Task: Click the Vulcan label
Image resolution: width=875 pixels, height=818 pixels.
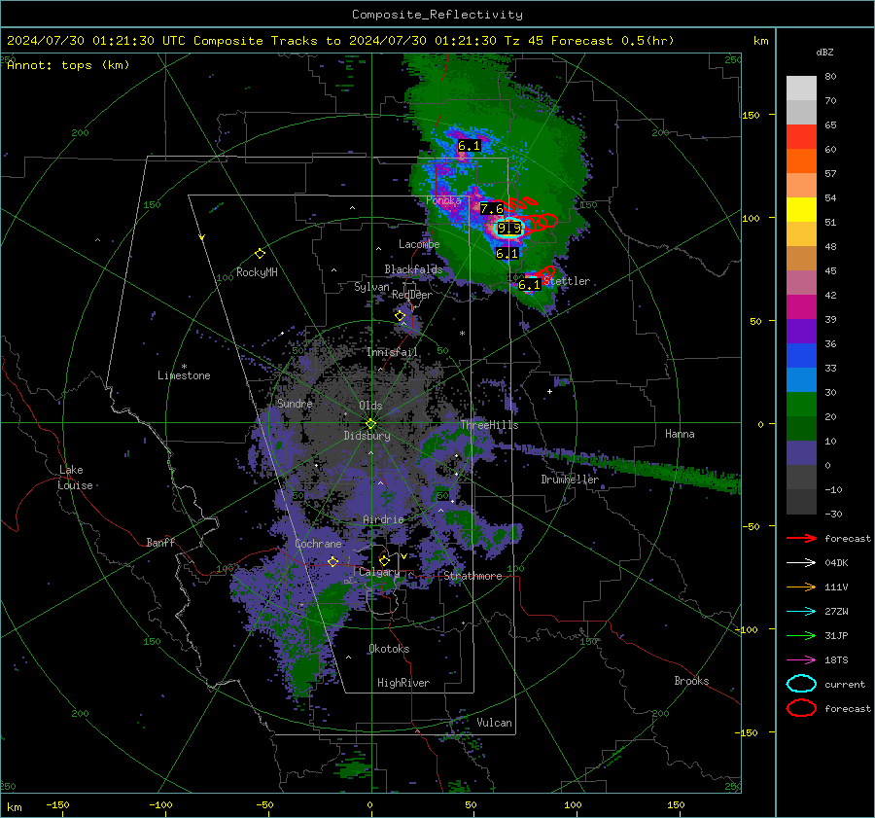Action: 494,723
